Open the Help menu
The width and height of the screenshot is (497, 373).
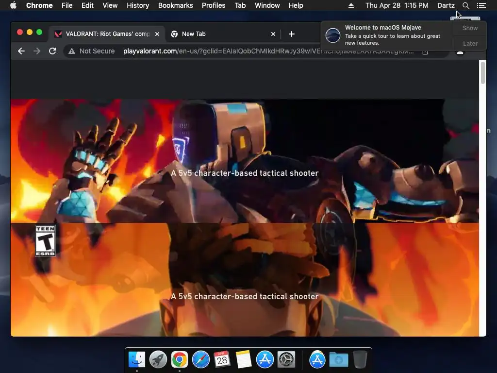coord(296,5)
